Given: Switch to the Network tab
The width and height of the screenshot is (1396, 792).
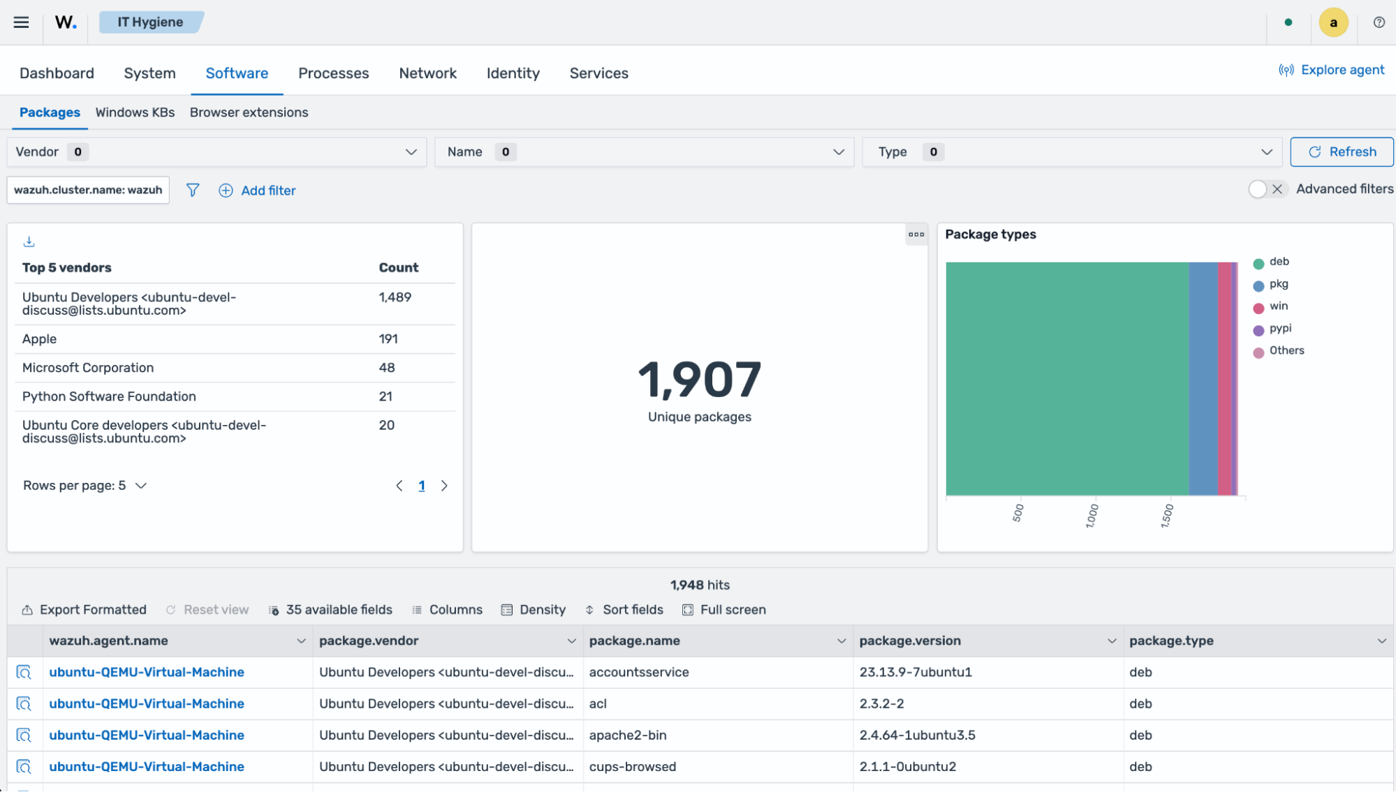Looking at the screenshot, I should pos(427,73).
